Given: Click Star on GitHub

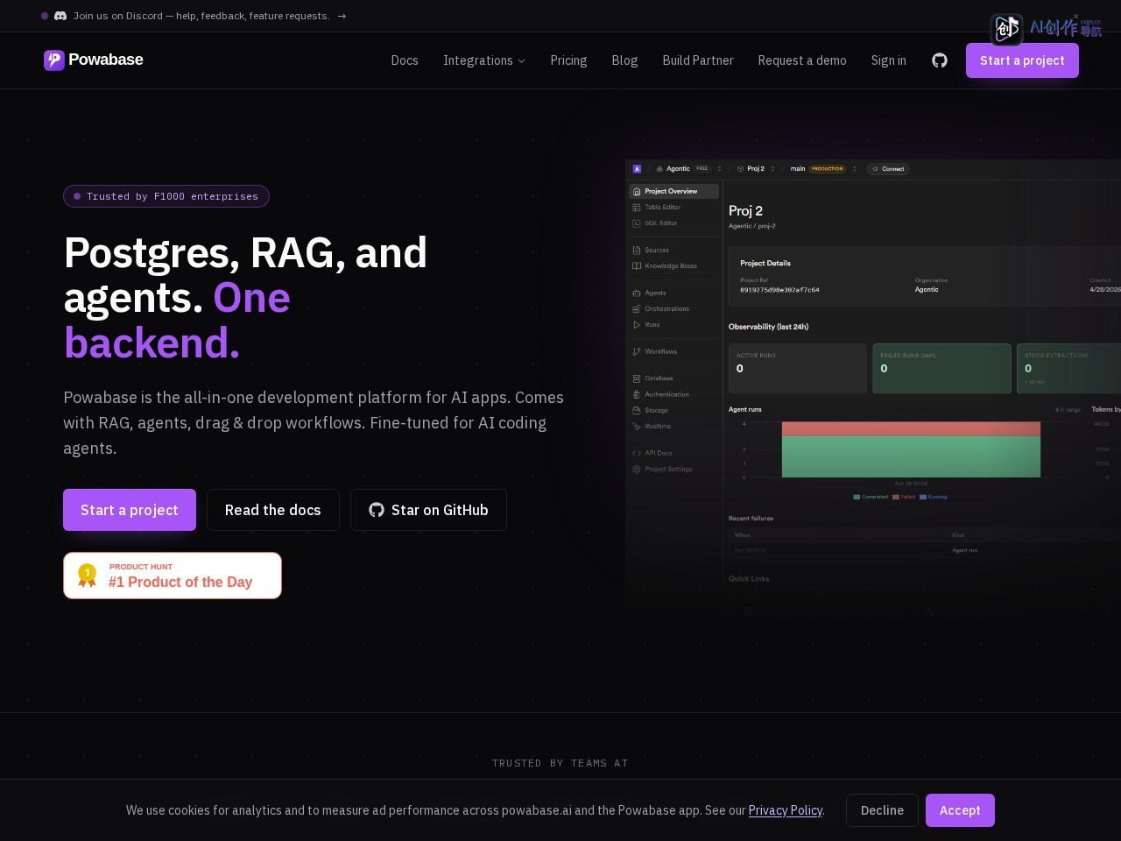Looking at the screenshot, I should [428, 510].
